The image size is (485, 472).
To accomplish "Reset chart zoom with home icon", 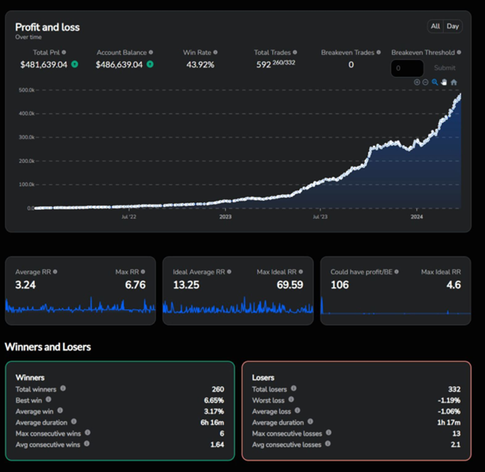I will tap(453, 83).
